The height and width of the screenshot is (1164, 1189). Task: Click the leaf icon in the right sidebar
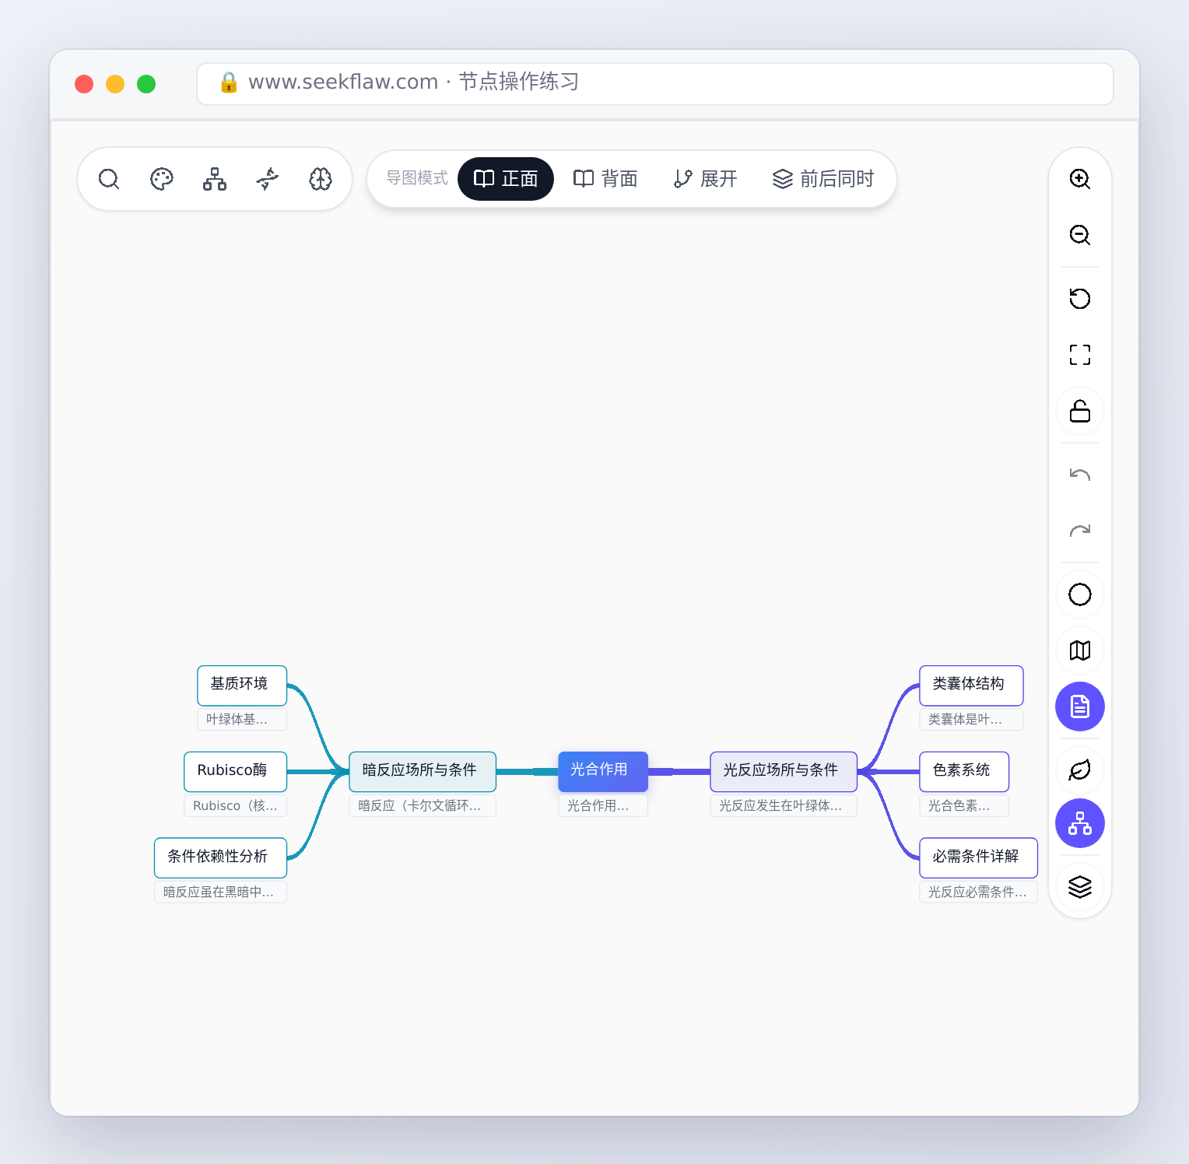[1080, 770]
